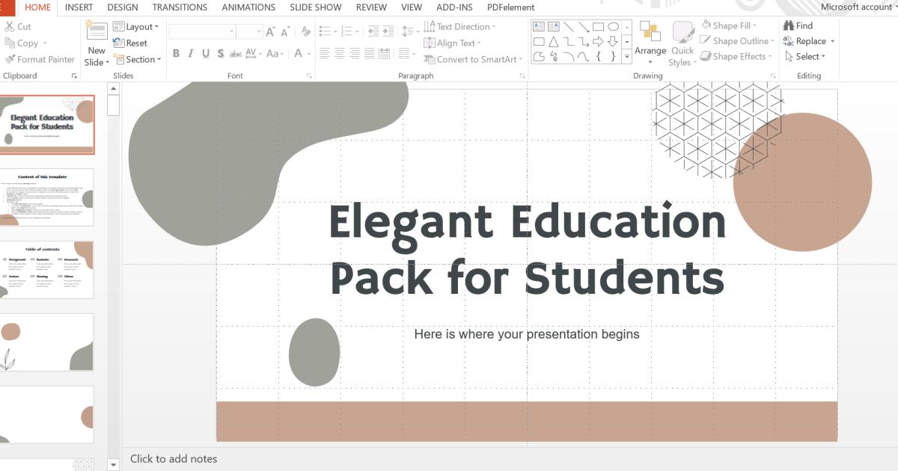Click Increase Font Size icon
The width and height of the screenshot is (898, 471).
click(270, 32)
